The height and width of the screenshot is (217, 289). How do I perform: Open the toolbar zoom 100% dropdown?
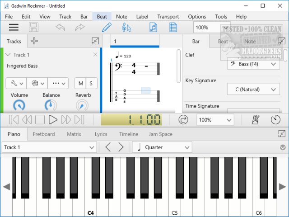[212, 27]
